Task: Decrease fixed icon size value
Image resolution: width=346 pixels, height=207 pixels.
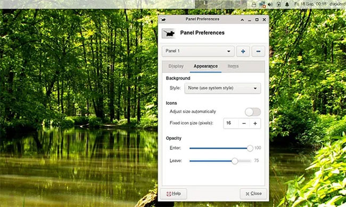Action: coord(244,123)
